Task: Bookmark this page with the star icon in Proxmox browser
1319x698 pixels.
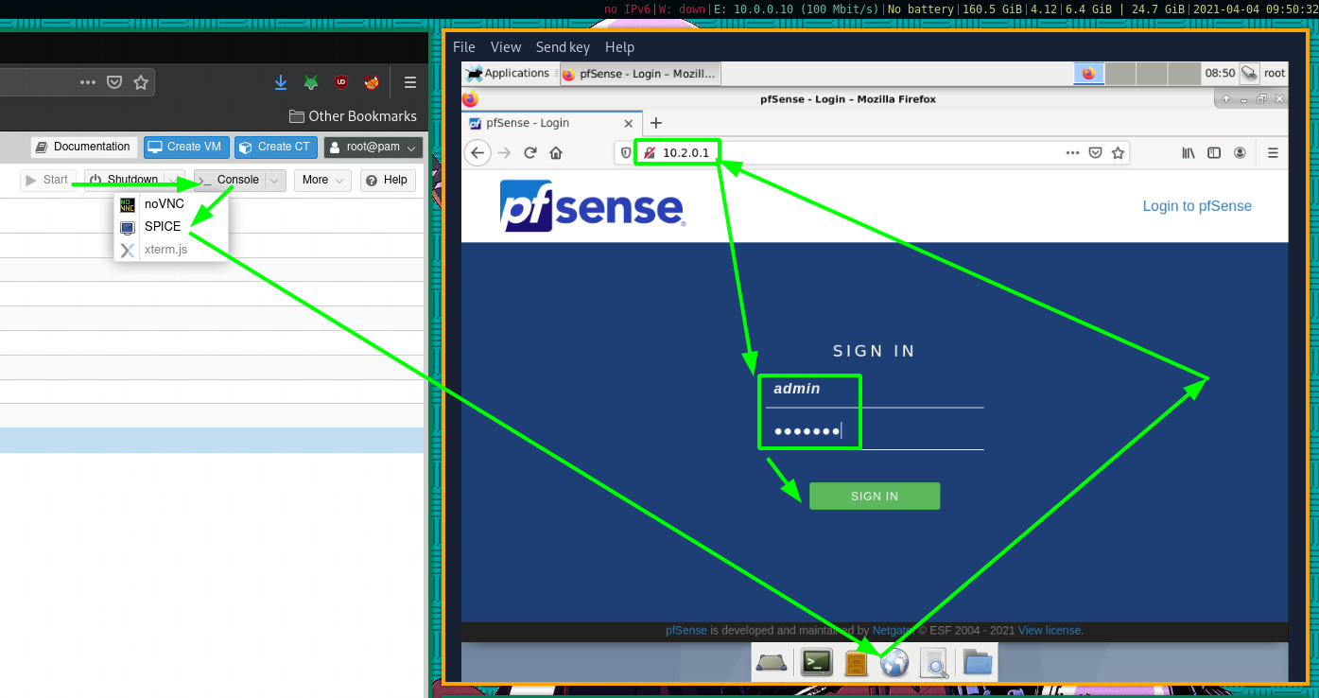Action: point(141,82)
